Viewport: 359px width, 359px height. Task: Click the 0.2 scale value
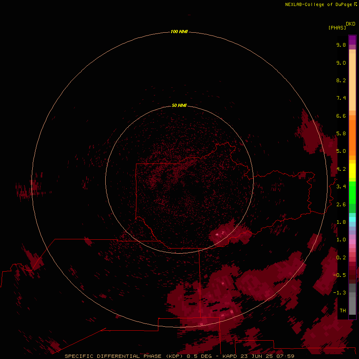click(341, 258)
